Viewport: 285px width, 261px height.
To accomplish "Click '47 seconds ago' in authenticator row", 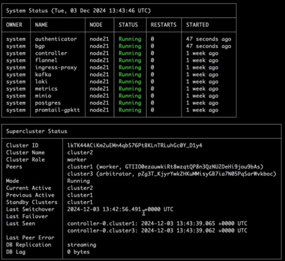I will 209,39.
